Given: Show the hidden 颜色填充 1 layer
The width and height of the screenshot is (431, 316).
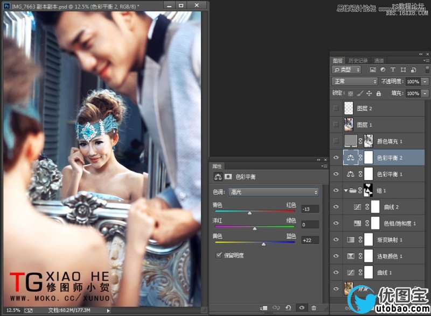Looking at the screenshot, I should [336, 141].
